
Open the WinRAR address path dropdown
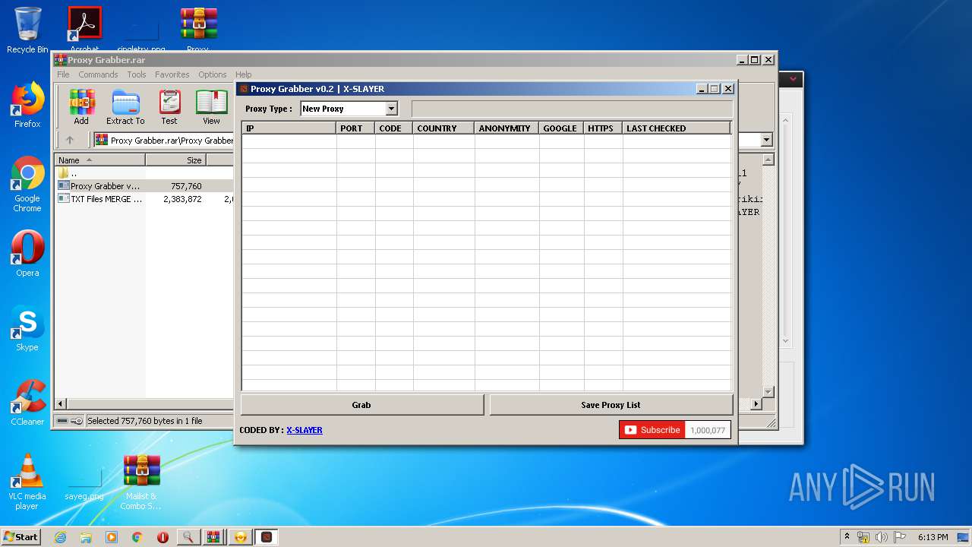point(766,140)
